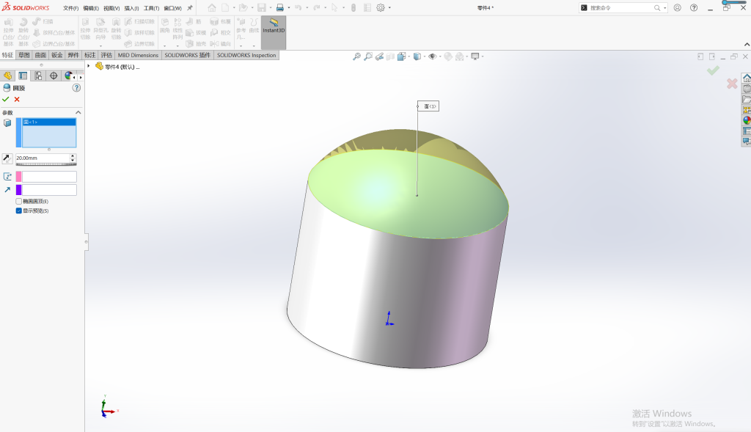Click the 20.00mm distance input field

43,158
